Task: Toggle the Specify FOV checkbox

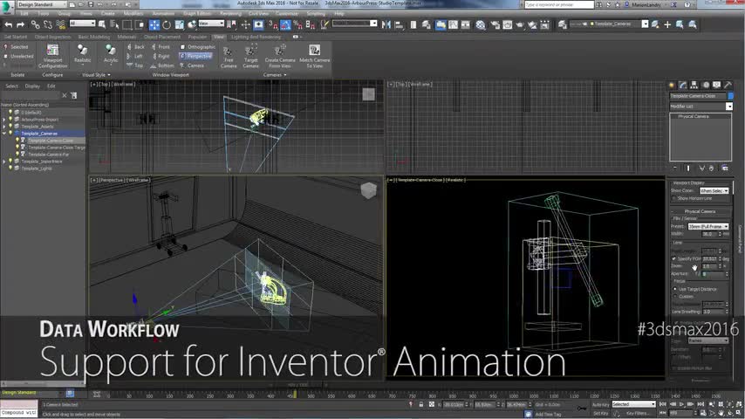Action: 673,258
